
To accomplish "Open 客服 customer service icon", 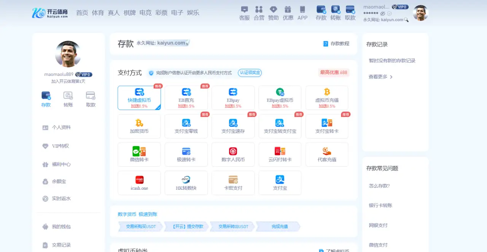I will tap(244, 13).
